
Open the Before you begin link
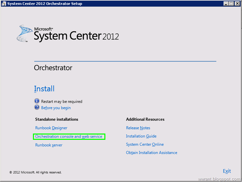point(56,108)
